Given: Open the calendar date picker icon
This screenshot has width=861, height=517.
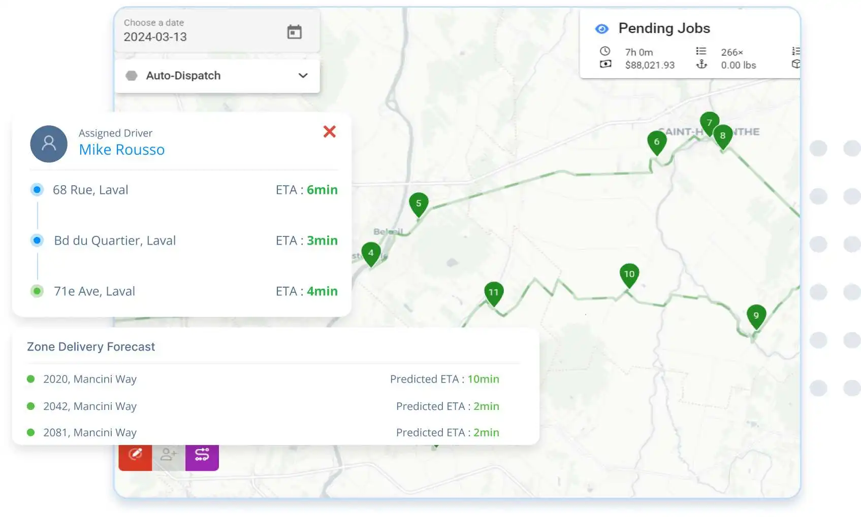Looking at the screenshot, I should tap(295, 31).
